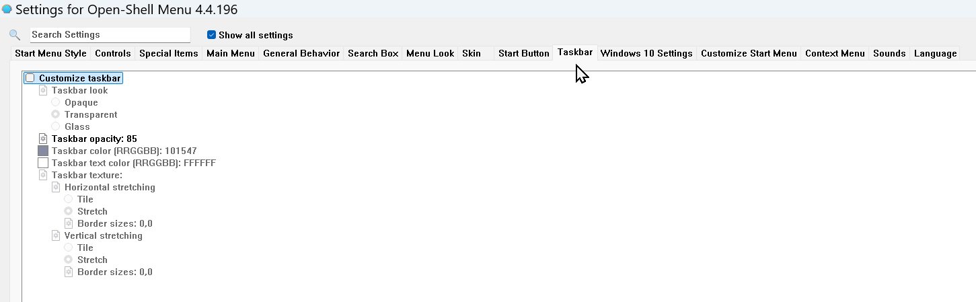Click the magnifier search icon

(15, 35)
